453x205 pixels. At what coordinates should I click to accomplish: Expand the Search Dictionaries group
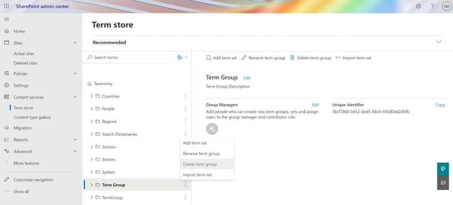[x=91, y=134]
